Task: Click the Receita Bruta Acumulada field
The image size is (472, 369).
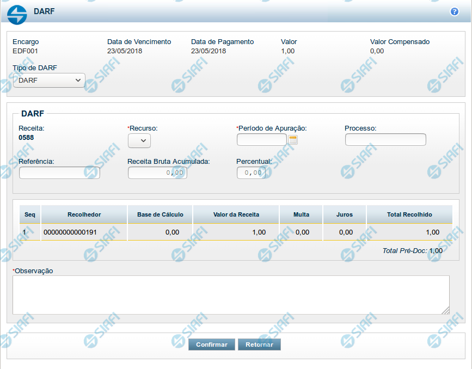Action: point(157,173)
